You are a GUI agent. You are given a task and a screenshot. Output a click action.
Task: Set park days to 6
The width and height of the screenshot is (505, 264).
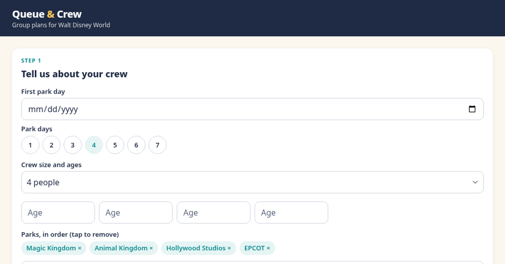tap(136, 145)
